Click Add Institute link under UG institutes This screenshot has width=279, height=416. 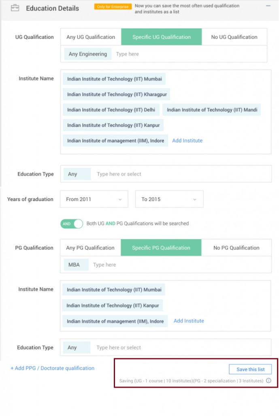click(x=187, y=141)
